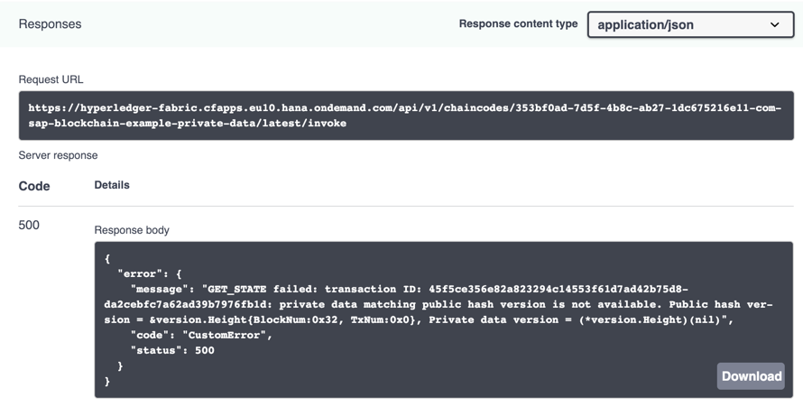Click the 500 status code
This screenshot has width=803, height=407.
click(x=29, y=226)
